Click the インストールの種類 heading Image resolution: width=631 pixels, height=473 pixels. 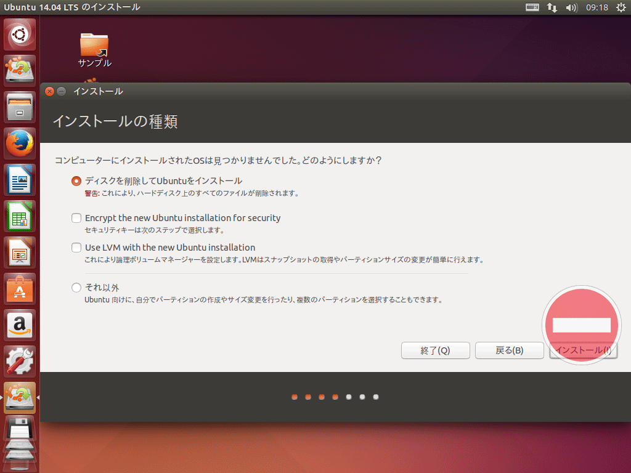coord(115,121)
